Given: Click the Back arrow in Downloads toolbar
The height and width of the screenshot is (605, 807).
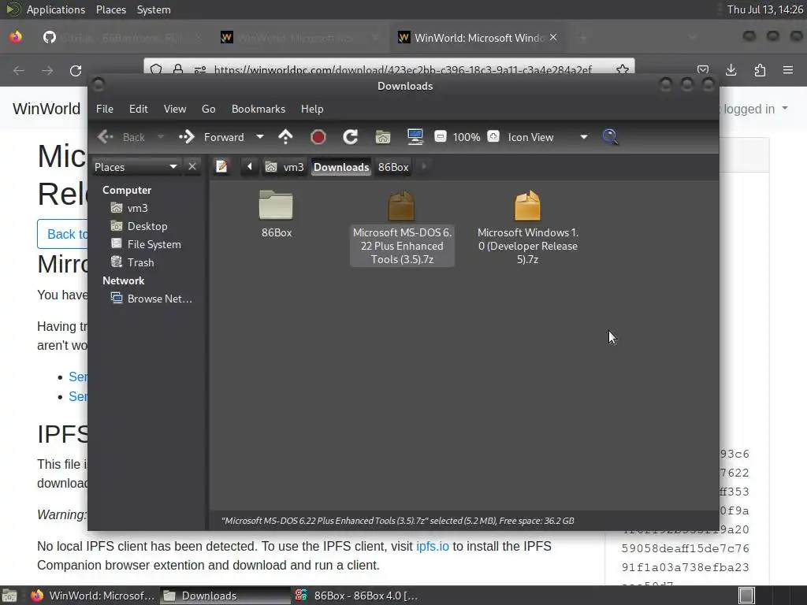Looking at the screenshot, I should coord(106,137).
